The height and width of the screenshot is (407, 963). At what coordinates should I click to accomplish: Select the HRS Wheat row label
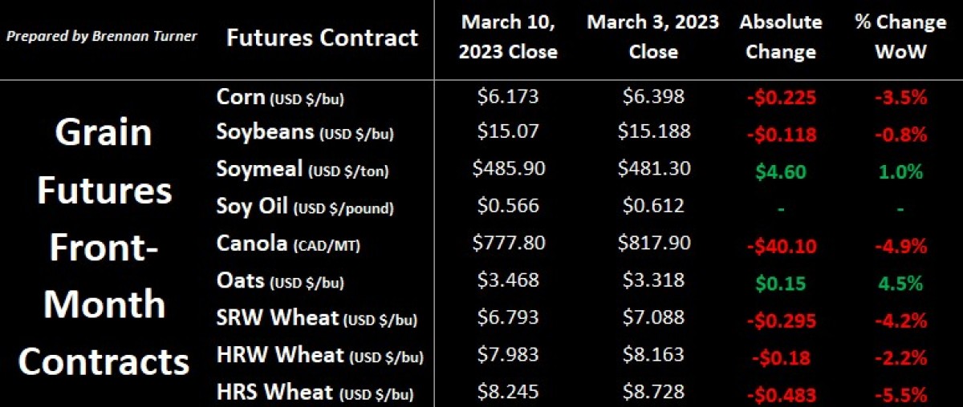[x=318, y=392]
